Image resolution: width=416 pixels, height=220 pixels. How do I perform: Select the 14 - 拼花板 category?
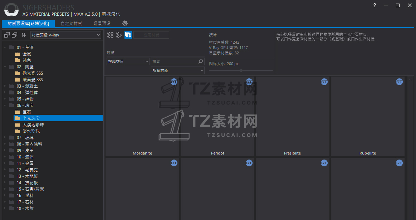click(27, 182)
